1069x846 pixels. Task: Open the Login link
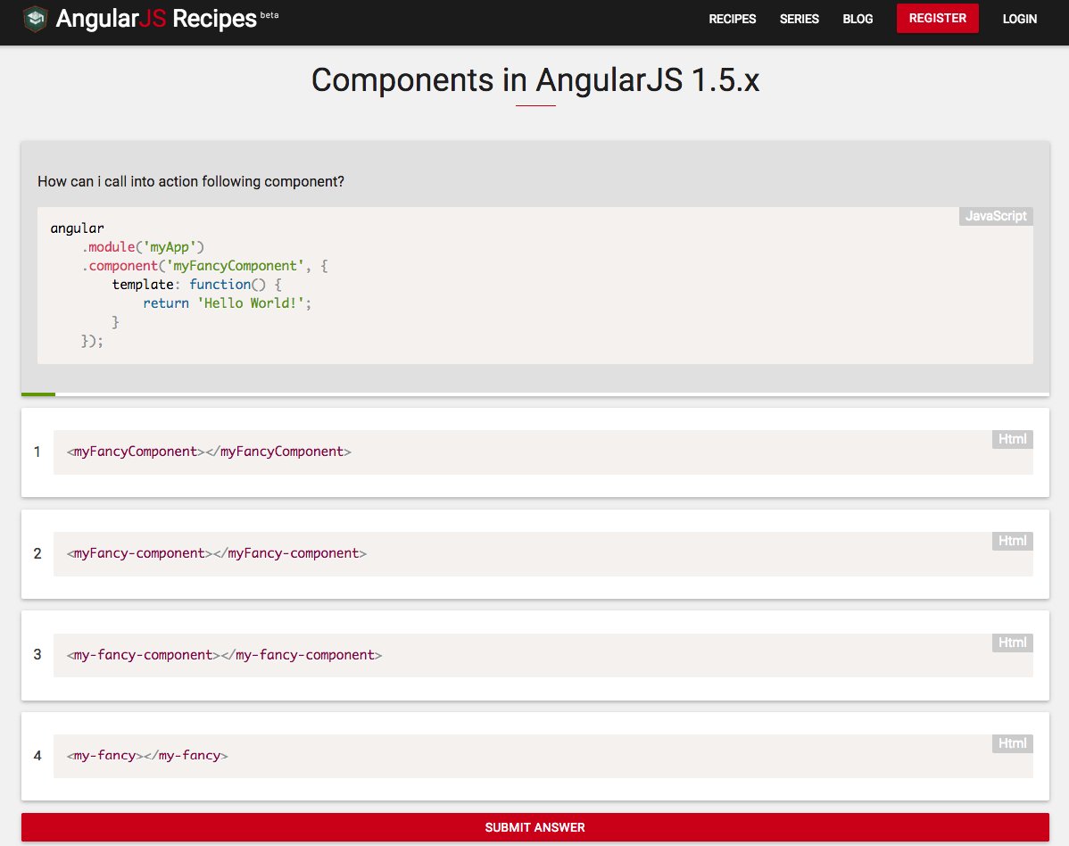point(1019,19)
